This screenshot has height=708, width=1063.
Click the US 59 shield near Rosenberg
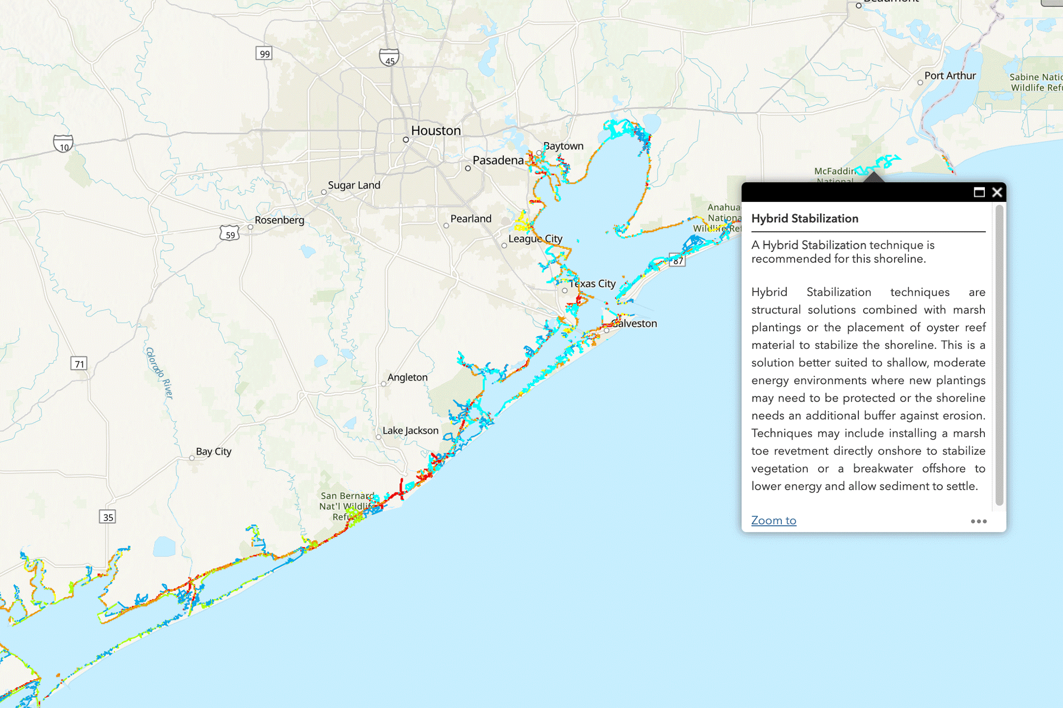coord(230,233)
